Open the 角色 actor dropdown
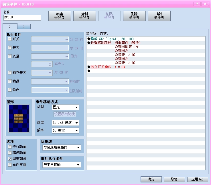Viewport: 211px width, 185px height. point(50,90)
